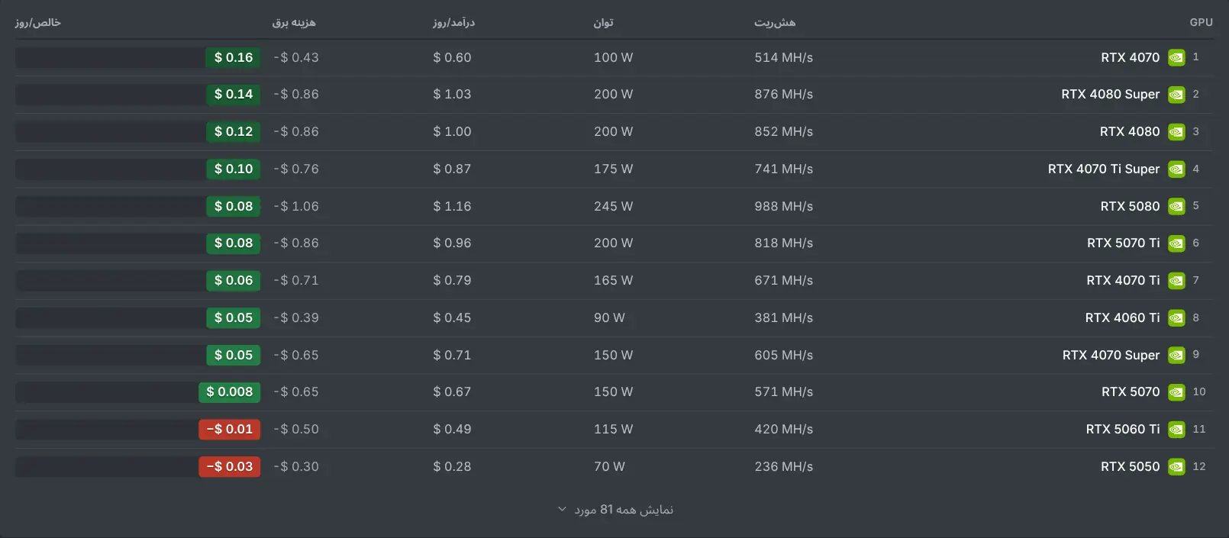The width and height of the screenshot is (1229, 538).
Task: Sort by the hashrate column header
Action: [x=775, y=22]
